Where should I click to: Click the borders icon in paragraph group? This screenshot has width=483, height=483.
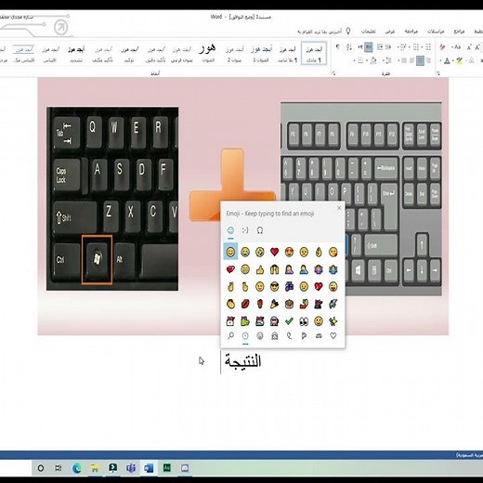(360, 60)
